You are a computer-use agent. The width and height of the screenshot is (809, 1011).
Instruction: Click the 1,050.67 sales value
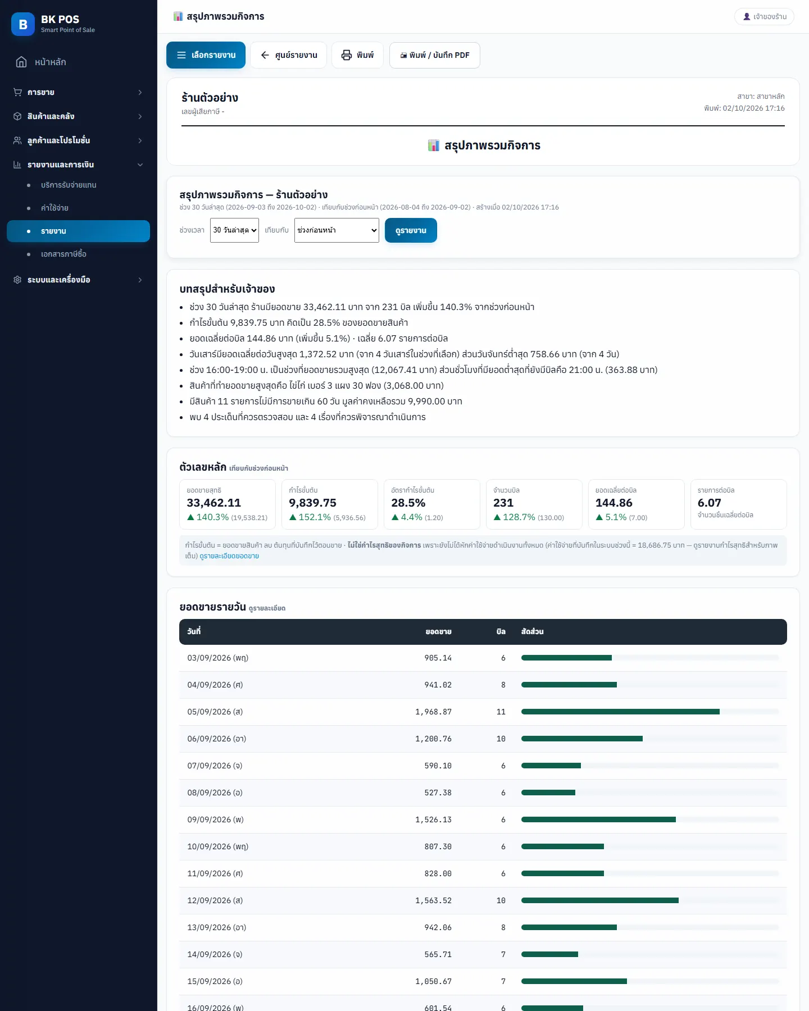[433, 981]
